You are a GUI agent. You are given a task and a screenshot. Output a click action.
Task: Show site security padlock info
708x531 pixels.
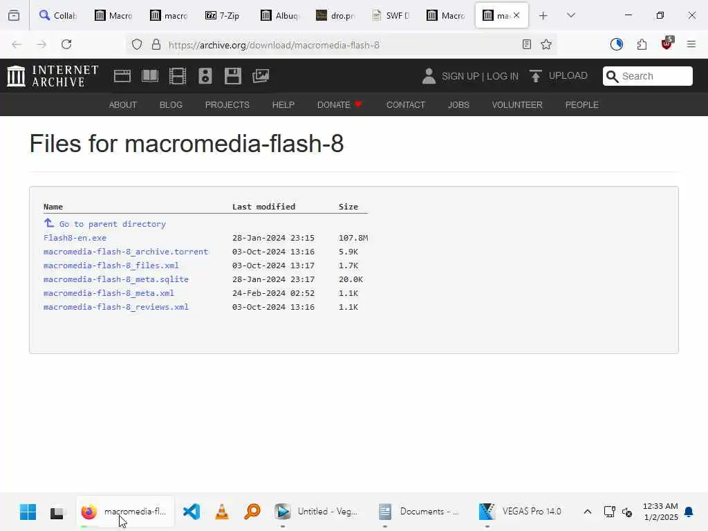pos(156,44)
